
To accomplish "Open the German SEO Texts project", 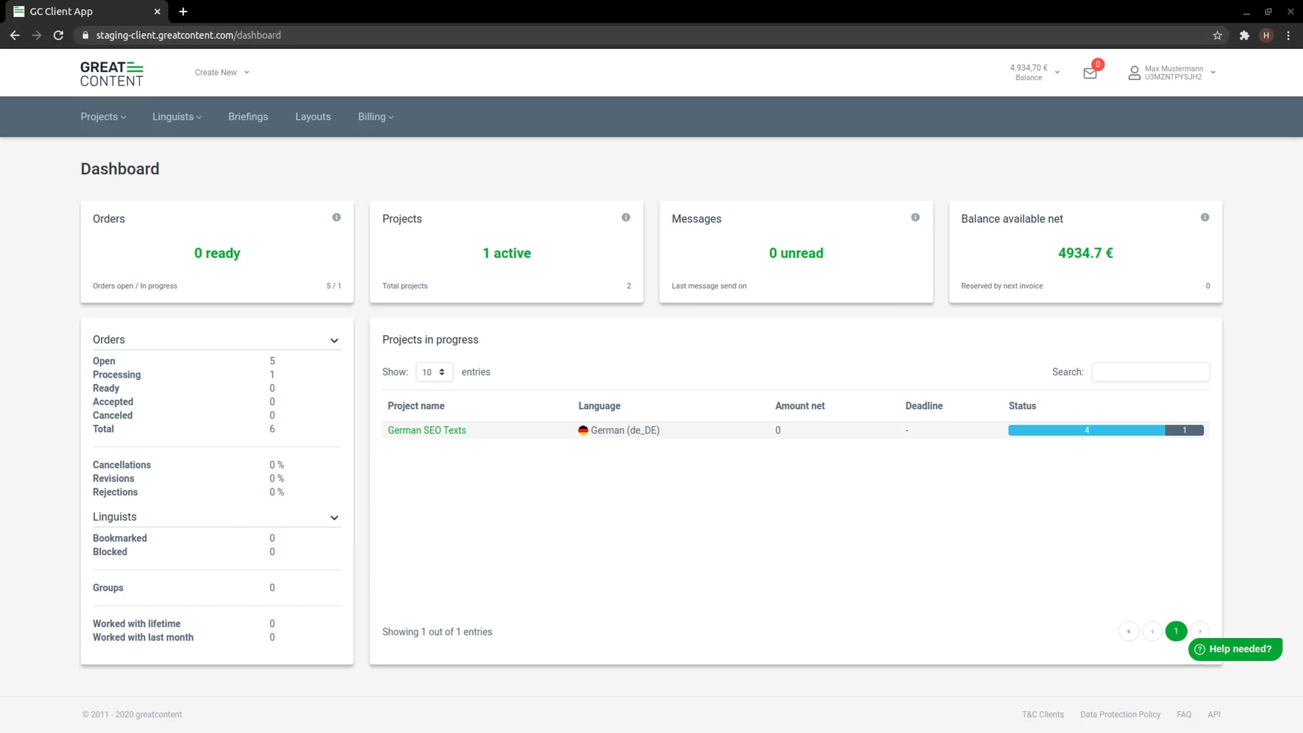I will tap(427, 430).
